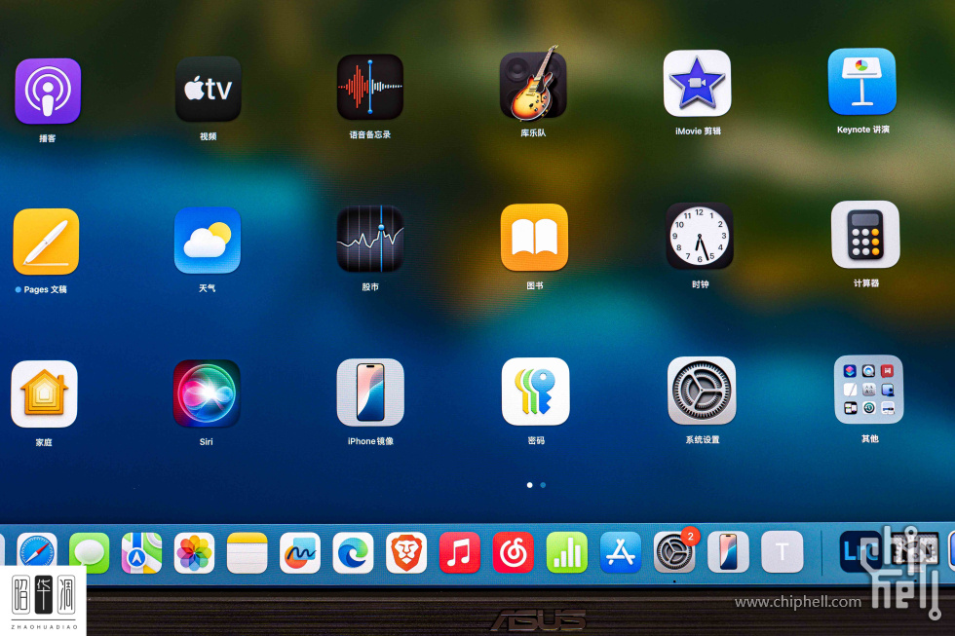
Task: Launch GarageBand (库乐队) guitar icon
Action: [x=534, y=85]
